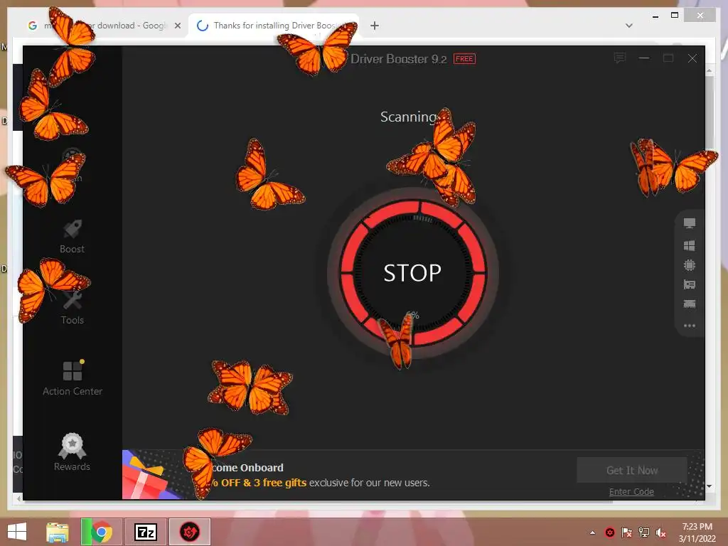
Task: Open the Rewards medal section
Action: [x=72, y=453]
